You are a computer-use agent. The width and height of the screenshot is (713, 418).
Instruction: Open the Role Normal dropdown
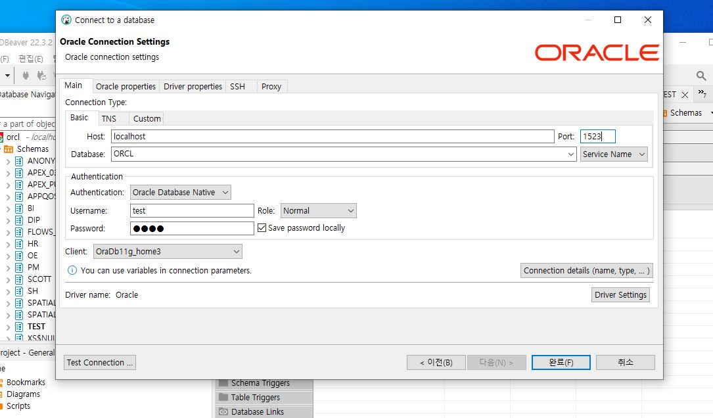[318, 210]
